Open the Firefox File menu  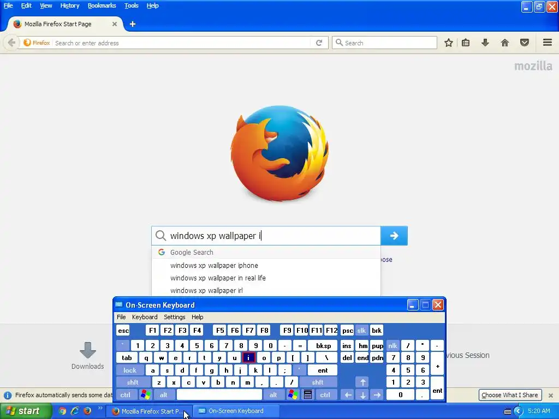coord(8,5)
